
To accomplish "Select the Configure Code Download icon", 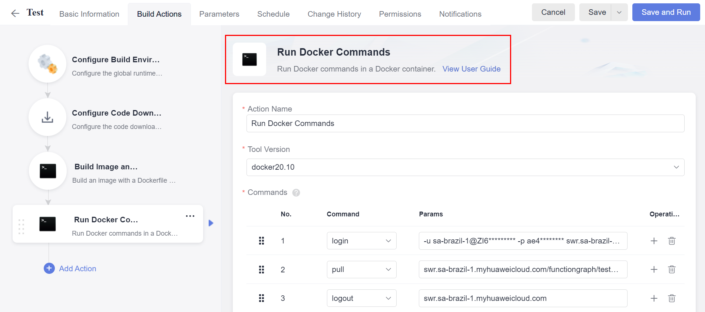I will 47,117.
